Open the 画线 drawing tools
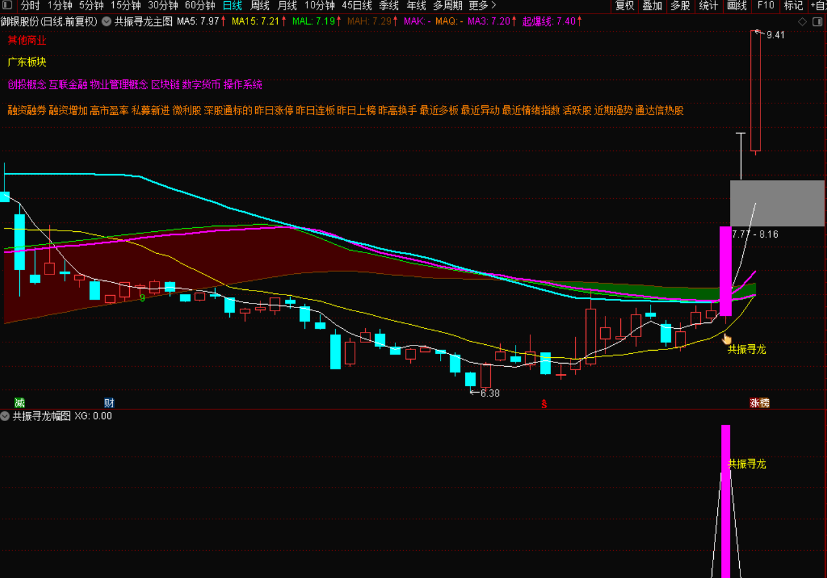827x578 pixels. pos(737,6)
